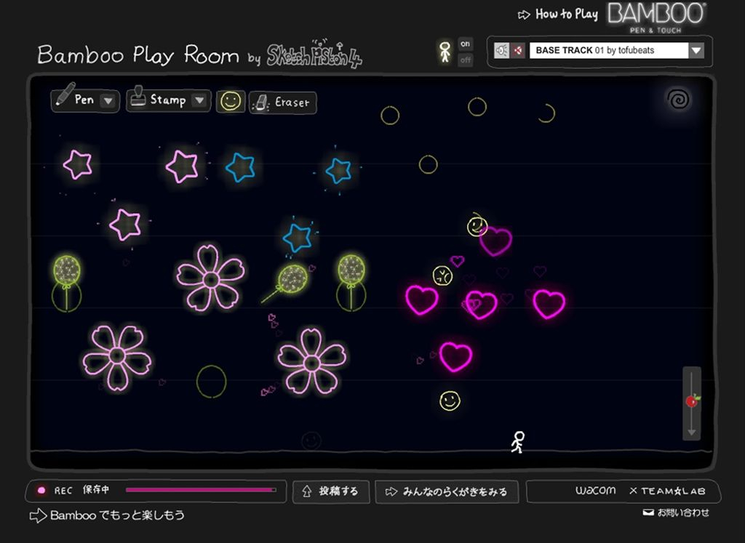Open the Bamboo でもっと楽しもう link
The height and width of the screenshot is (543, 745).
click(108, 515)
